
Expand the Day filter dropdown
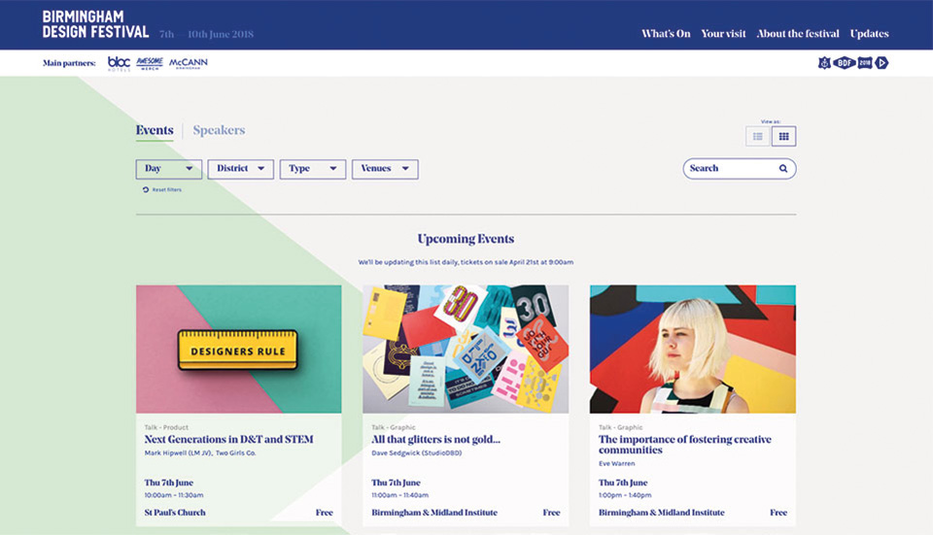tap(169, 169)
